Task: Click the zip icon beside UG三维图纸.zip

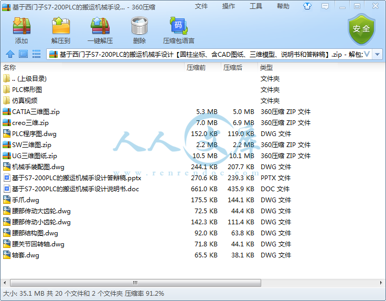Action: [7, 156]
